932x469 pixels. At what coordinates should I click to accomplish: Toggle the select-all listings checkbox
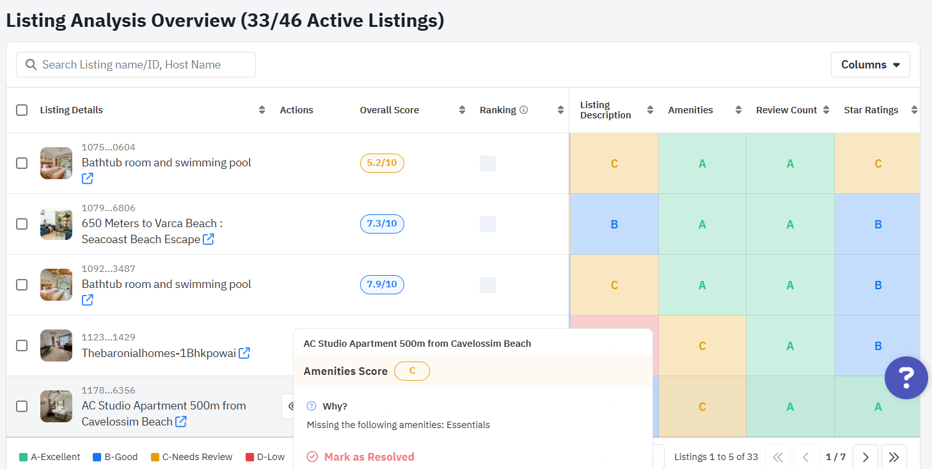(22, 110)
